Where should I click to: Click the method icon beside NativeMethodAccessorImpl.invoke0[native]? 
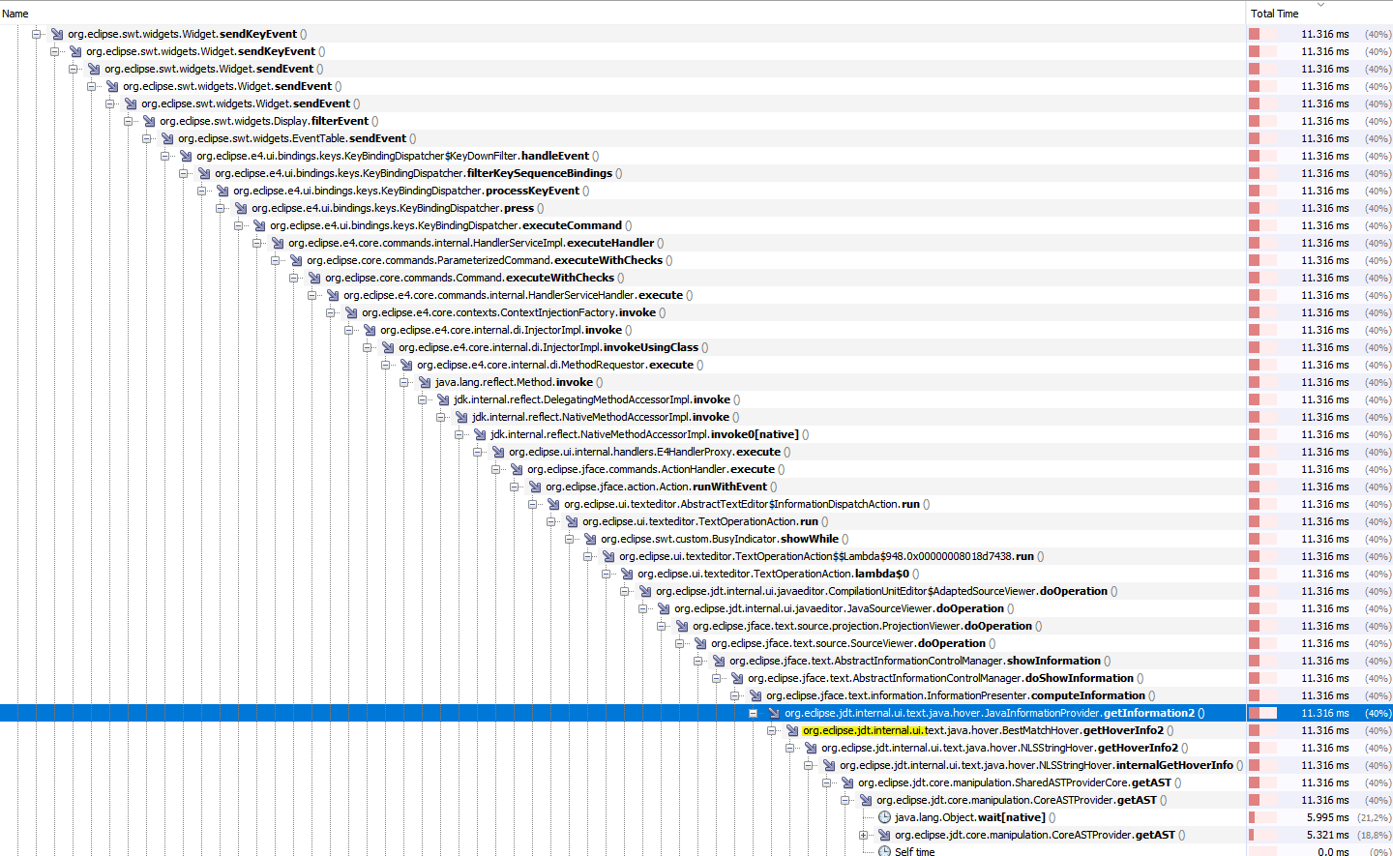click(x=478, y=434)
